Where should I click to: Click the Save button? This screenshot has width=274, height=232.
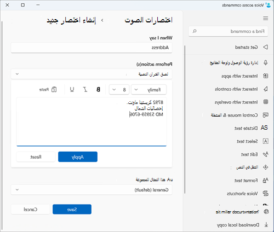click(72, 209)
